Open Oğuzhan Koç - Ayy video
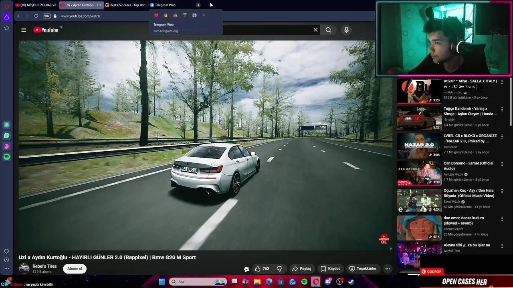Screen dimensions: 513x288 [469, 193]
